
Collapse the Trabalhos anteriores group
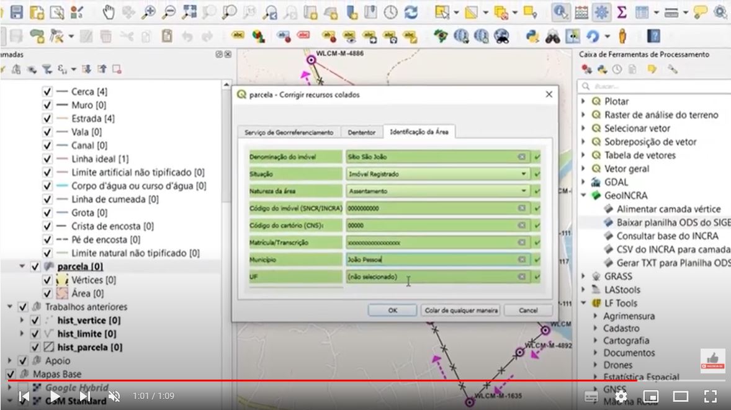(x=10, y=306)
